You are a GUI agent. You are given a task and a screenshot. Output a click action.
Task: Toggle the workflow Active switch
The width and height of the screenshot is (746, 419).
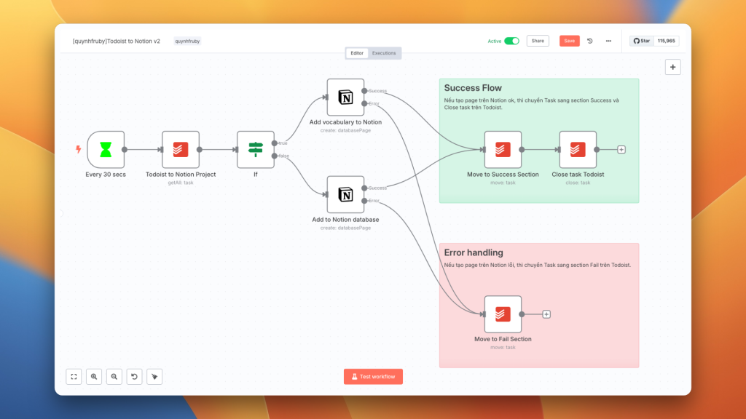(x=511, y=41)
